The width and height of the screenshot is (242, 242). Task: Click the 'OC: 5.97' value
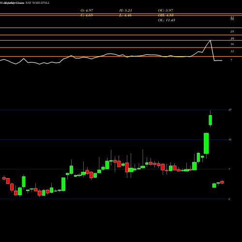(166, 11)
